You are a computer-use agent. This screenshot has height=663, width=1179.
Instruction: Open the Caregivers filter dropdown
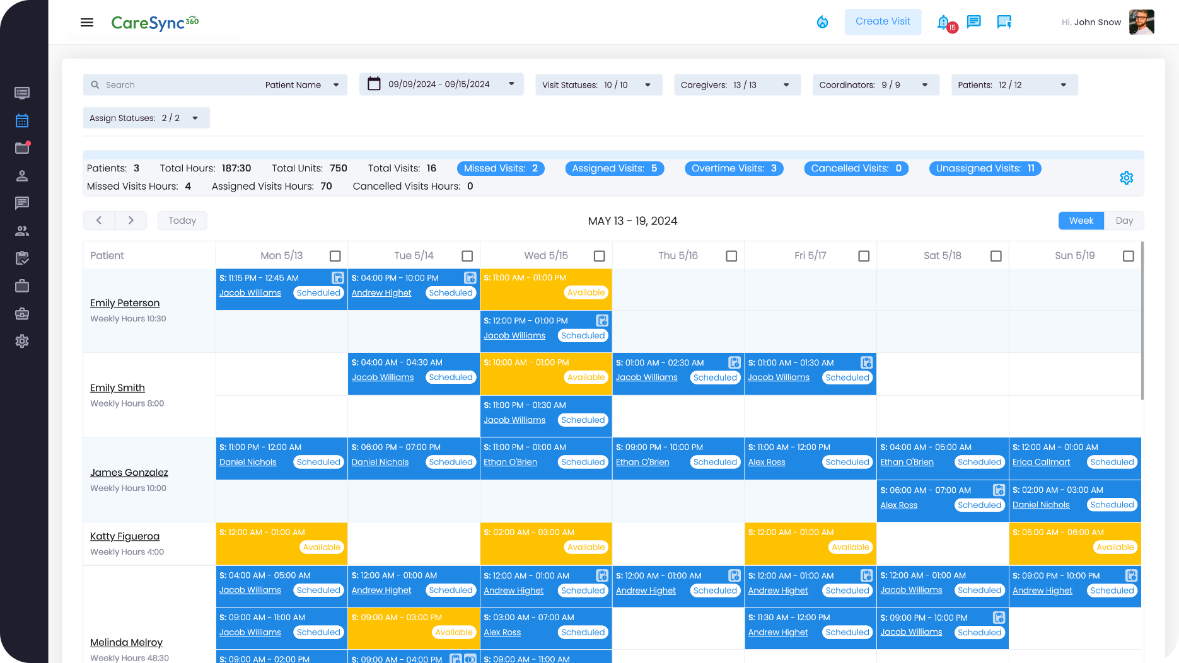pyautogui.click(x=785, y=84)
